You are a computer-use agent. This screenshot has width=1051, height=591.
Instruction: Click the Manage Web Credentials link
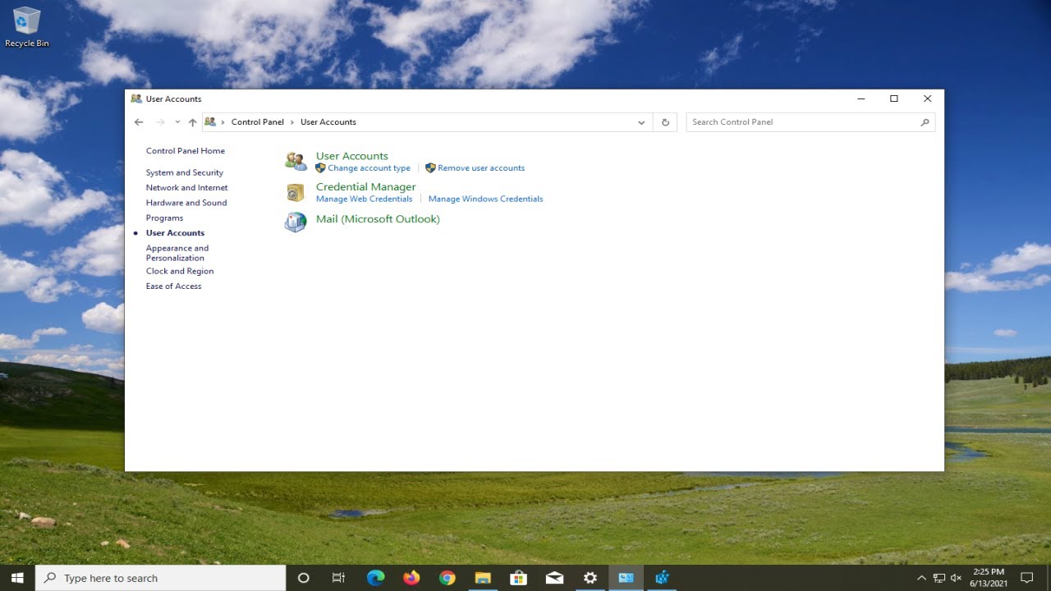[x=364, y=199]
